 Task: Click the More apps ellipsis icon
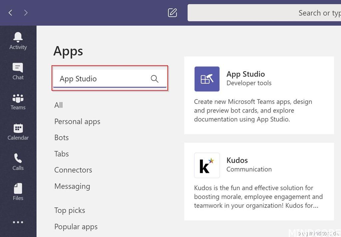[x=18, y=222]
